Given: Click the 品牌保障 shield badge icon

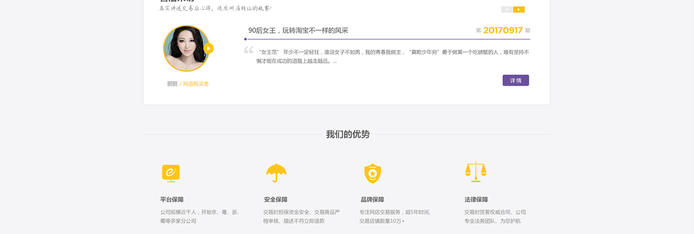Looking at the screenshot, I should (x=372, y=173).
